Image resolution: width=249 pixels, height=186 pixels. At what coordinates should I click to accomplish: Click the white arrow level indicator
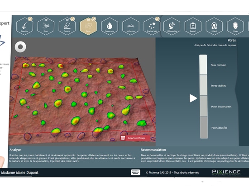(193, 98)
